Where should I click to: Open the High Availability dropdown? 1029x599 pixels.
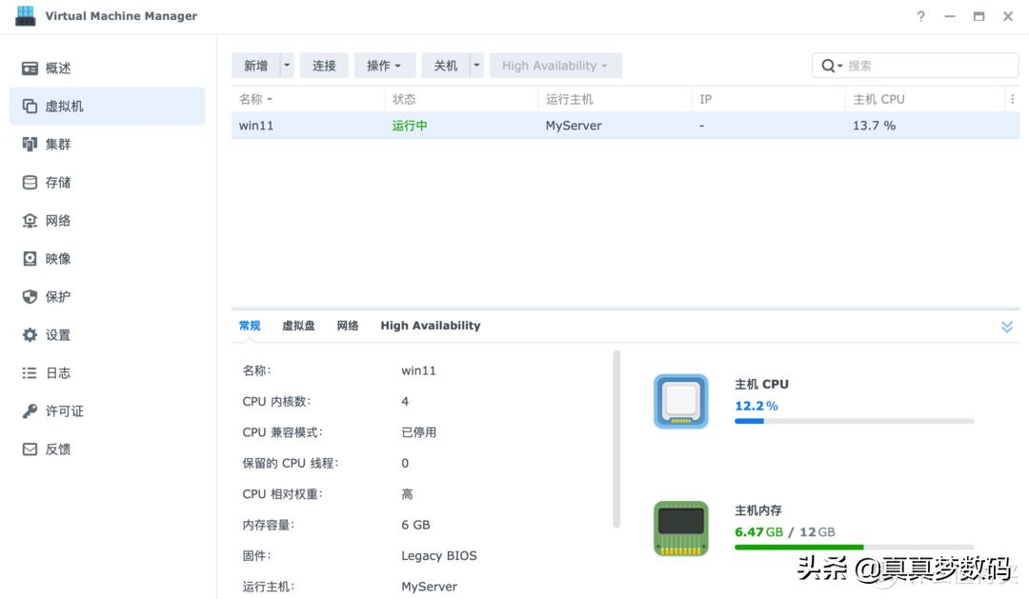pos(555,65)
